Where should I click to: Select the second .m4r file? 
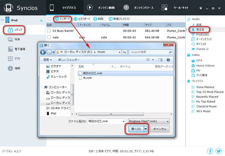coord(86,78)
